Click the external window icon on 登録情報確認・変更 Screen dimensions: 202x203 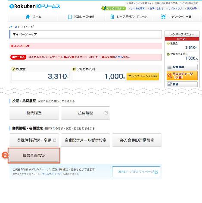click(x=55, y=140)
